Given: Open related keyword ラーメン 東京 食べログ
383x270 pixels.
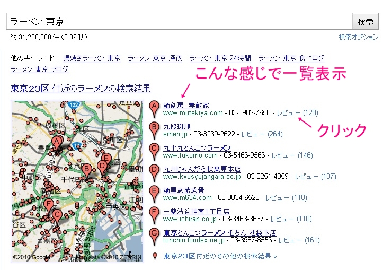Looking at the screenshot, I should click(291, 58).
